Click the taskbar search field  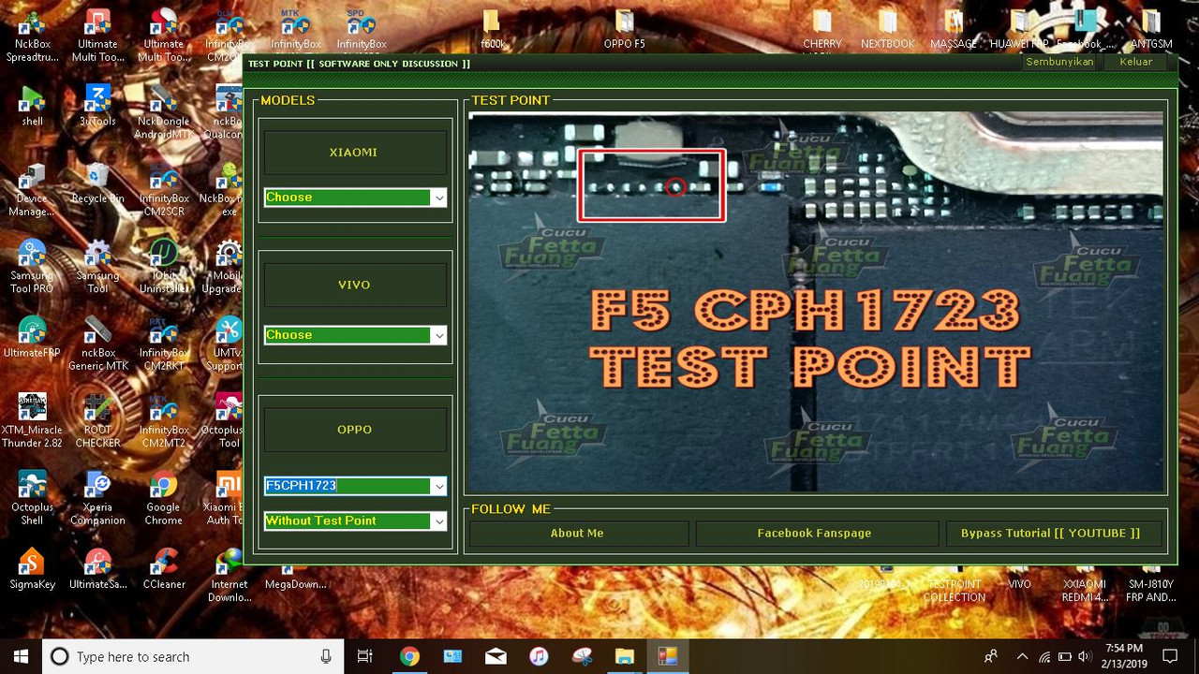tap(187, 656)
